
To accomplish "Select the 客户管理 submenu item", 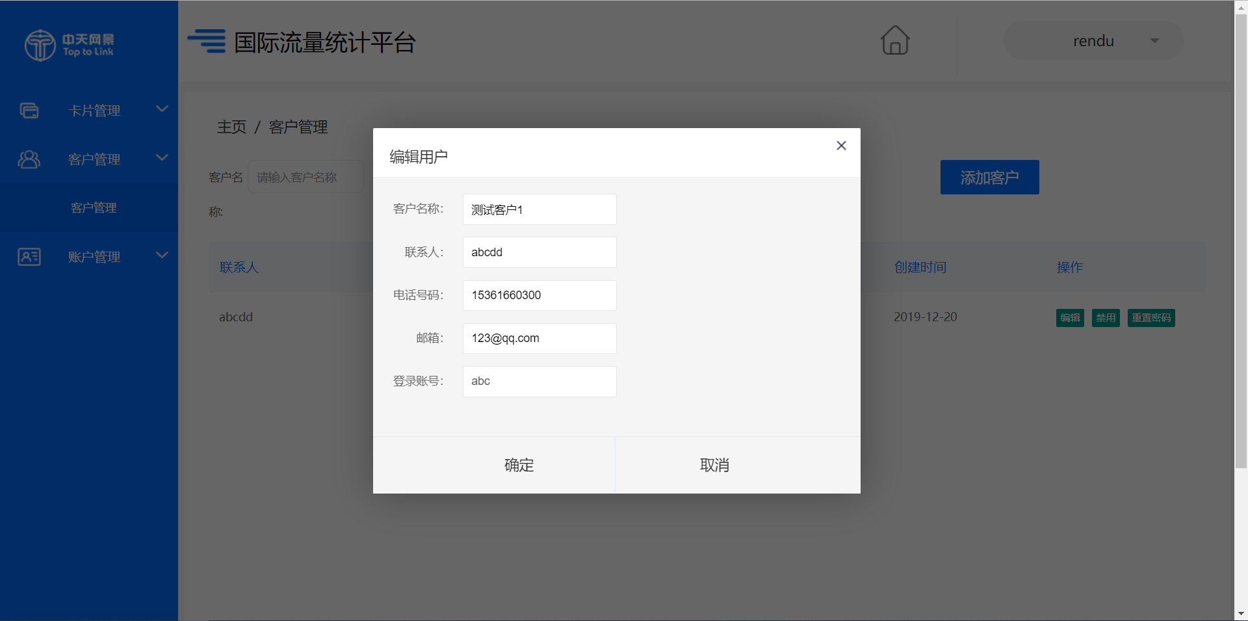I will tap(89, 208).
